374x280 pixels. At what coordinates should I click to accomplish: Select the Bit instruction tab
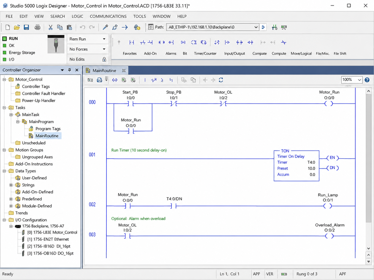[x=185, y=53]
